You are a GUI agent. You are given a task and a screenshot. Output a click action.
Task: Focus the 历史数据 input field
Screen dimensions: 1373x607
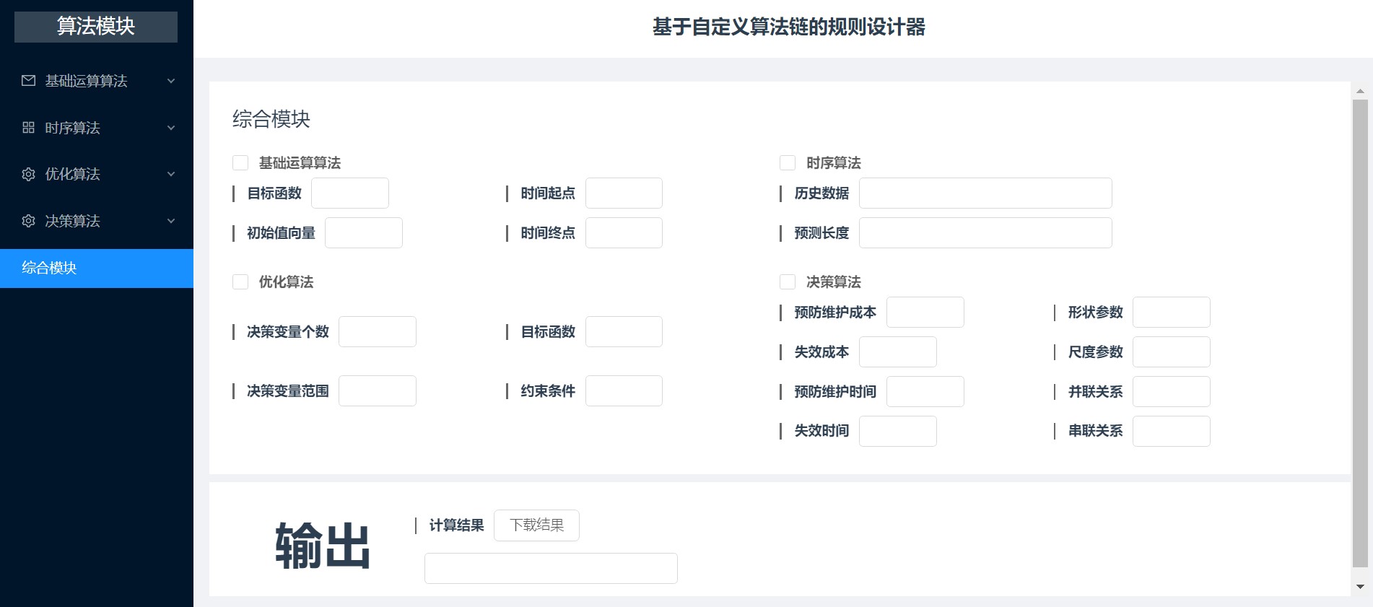(985, 193)
